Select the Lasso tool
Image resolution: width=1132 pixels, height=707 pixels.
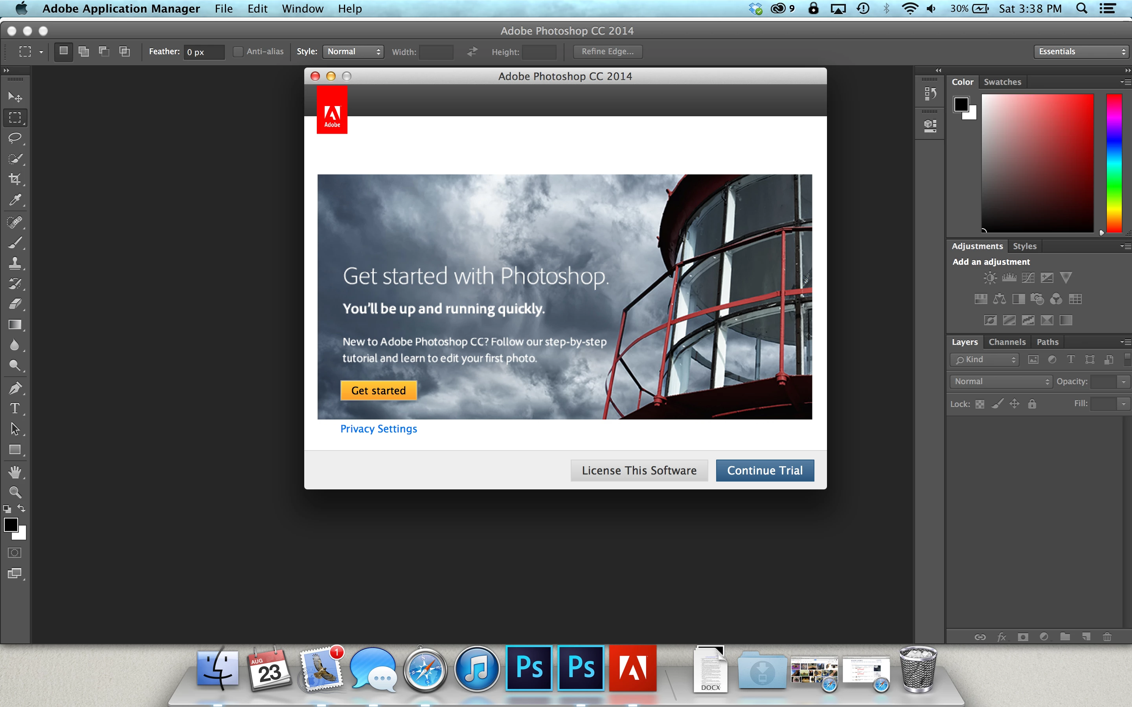(x=15, y=138)
